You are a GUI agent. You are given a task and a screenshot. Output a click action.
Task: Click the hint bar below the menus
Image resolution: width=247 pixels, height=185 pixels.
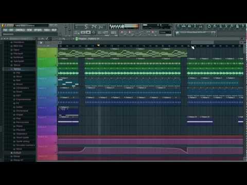coord(30,34)
